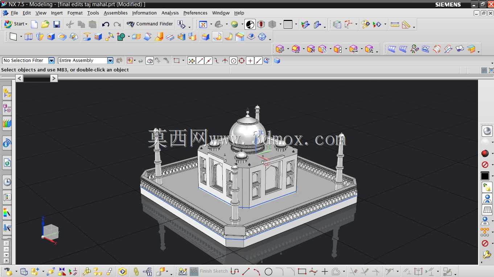Select the Rectangle sketch tool
Screen dimensions: 494x277
tap(302, 271)
